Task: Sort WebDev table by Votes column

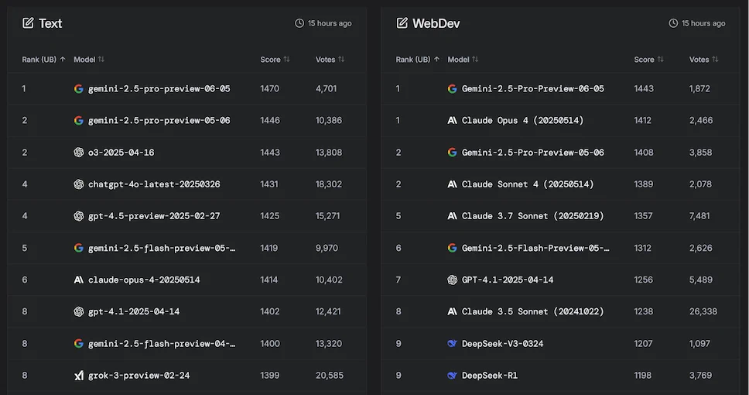Action: click(703, 60)
